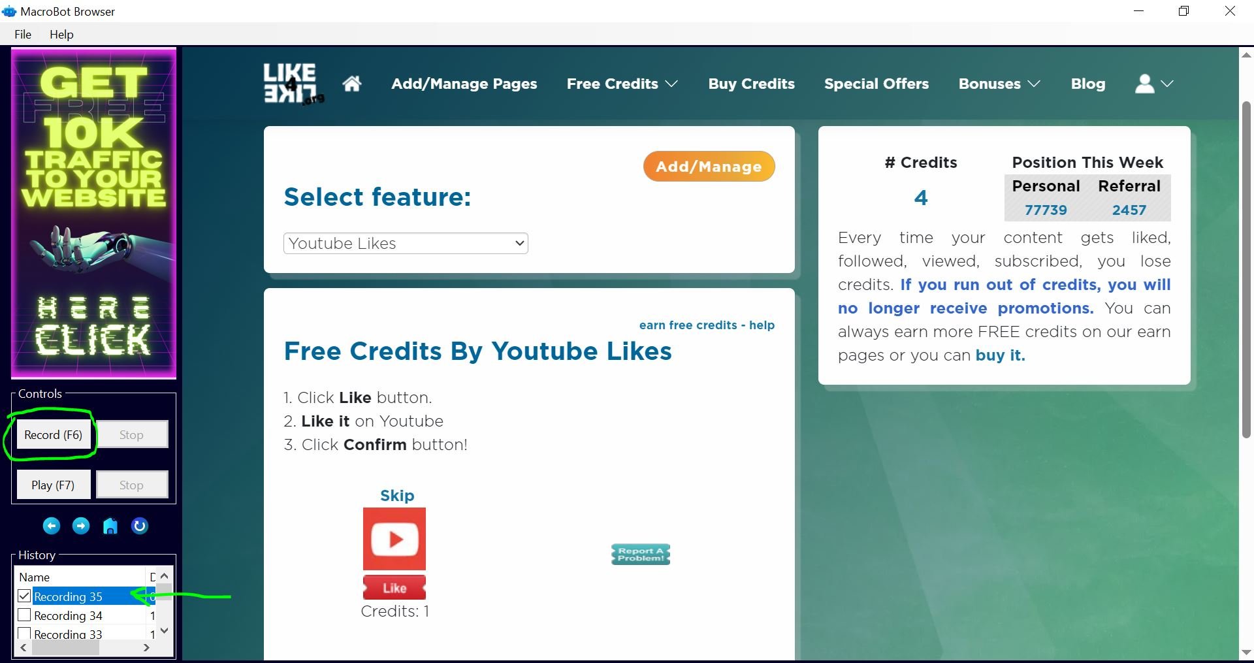Restore down the MacroBot Browser window

(x=1184, y=11)
